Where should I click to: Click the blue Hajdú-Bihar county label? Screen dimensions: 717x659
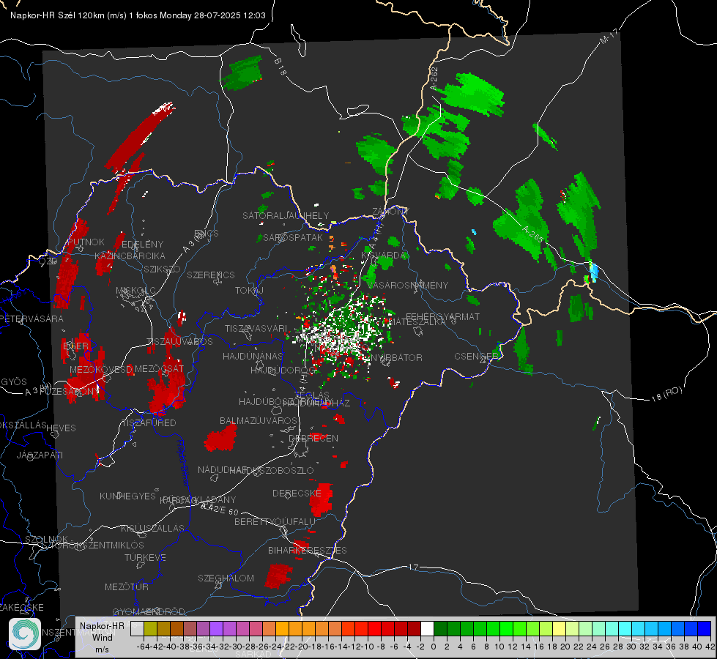coord(182,463)
